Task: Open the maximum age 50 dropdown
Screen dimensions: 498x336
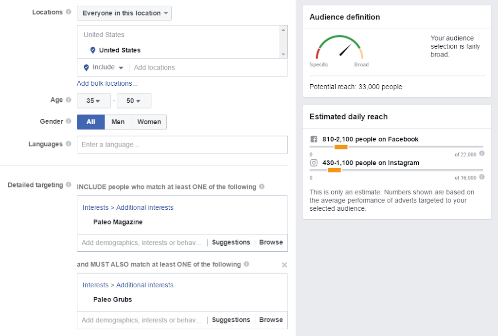Action: coord(134,101)
